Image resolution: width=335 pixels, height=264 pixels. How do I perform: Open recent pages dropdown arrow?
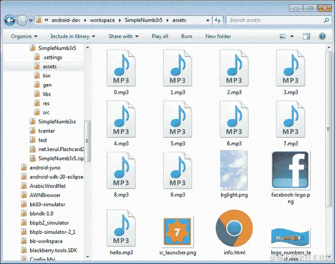click(x=31, y=21)
